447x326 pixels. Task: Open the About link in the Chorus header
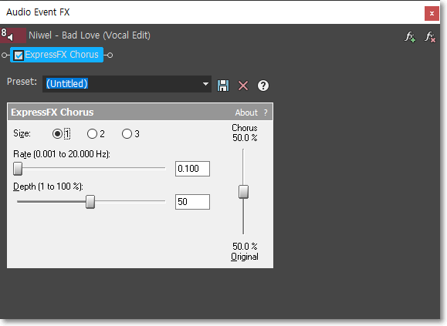(x=246, y=113)
